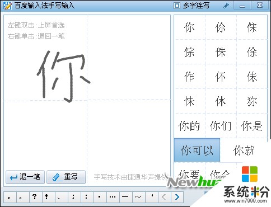Insert the comma punctuation key
The width and height of the screenshot is (271, 207).
[10, 197]
